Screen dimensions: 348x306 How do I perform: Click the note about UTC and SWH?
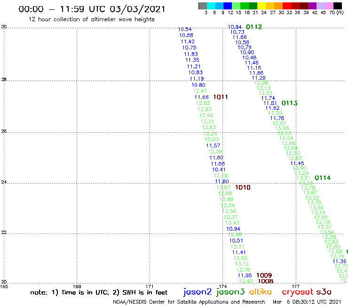[x=99, y=292]
